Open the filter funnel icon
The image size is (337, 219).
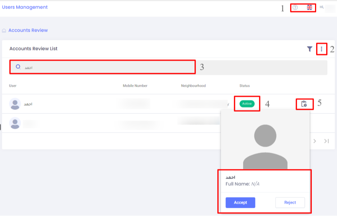coord(309,49)
